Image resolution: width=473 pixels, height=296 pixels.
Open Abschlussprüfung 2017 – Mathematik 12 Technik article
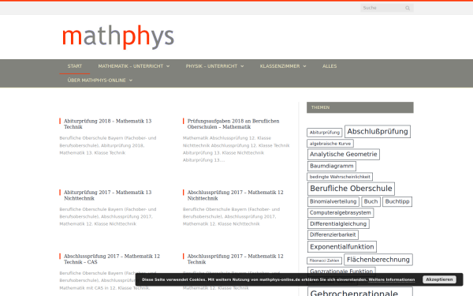pyautogui.click(x=235, y=259)
